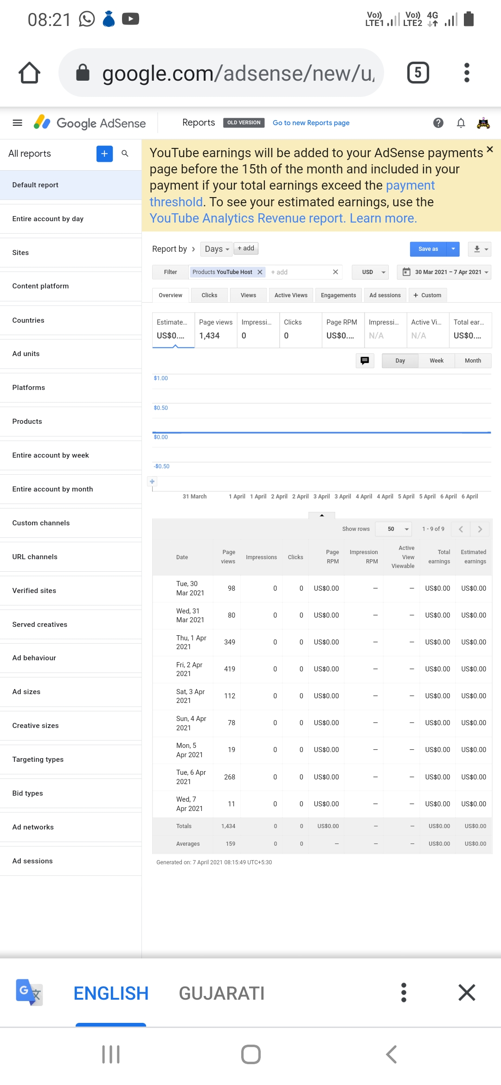Open the Content platform report
The image size is (501, 1085).
71,286
